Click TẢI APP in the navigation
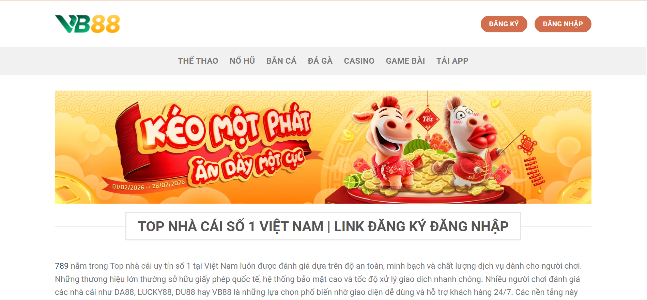 coord(452,61)
